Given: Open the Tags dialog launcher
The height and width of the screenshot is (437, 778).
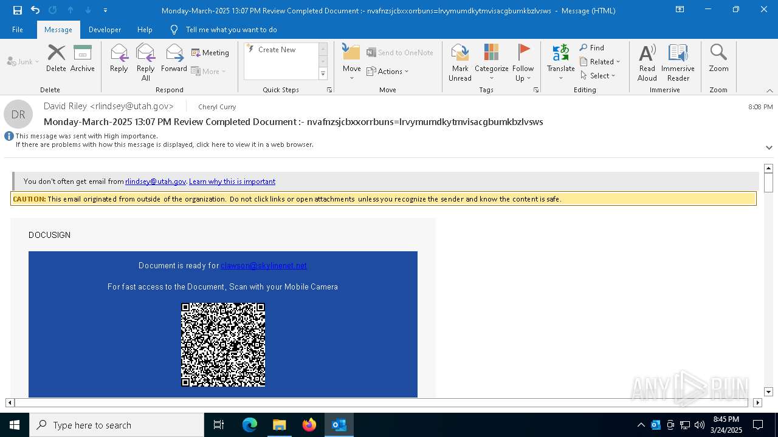Looking at the screenshot, I should click(536, 90).
